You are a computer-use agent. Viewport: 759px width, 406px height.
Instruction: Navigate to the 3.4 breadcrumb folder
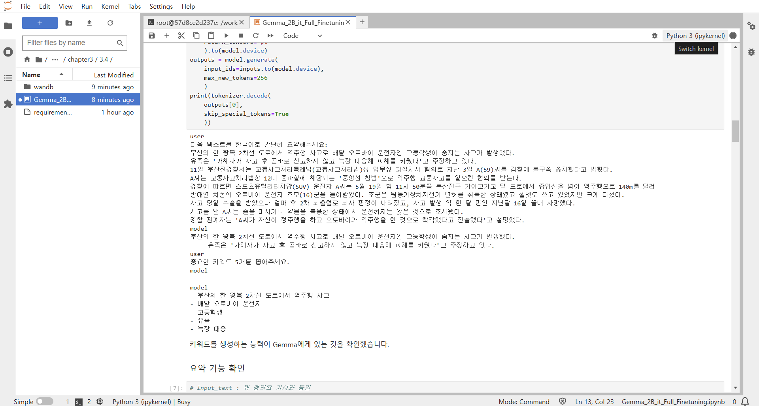(104, 59)
